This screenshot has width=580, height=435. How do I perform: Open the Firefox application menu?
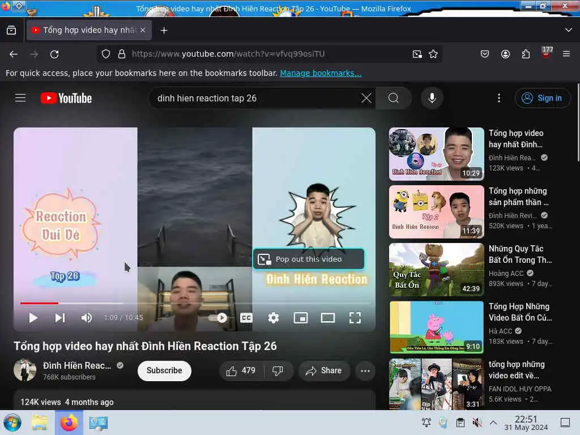pyautogui.click(x=566, y=54)
